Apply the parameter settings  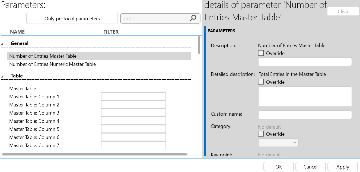pos(342,166)
